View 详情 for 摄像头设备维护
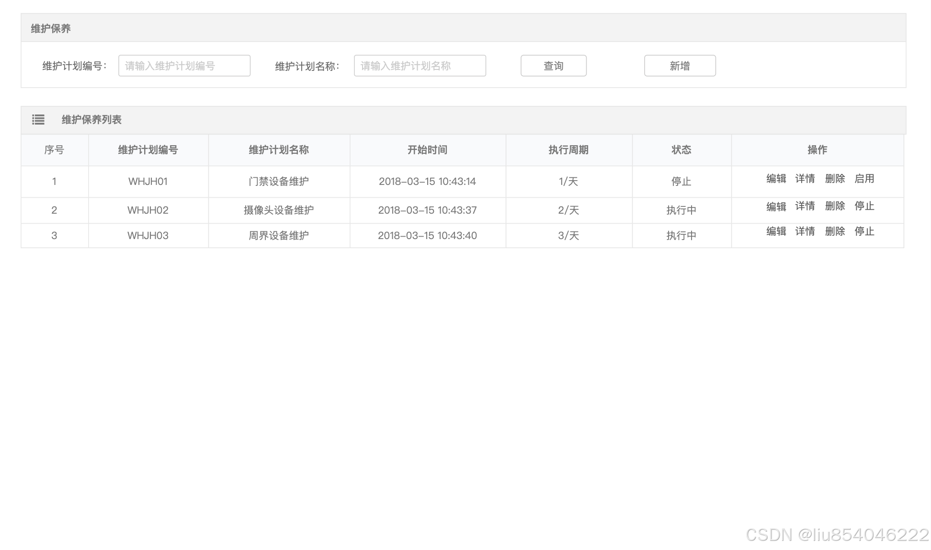 click(x=805, y=206)
